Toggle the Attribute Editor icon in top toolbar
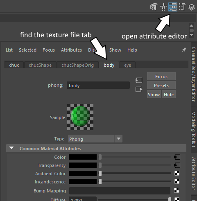This screenshot has height=201, width=197. coord(173,7)
